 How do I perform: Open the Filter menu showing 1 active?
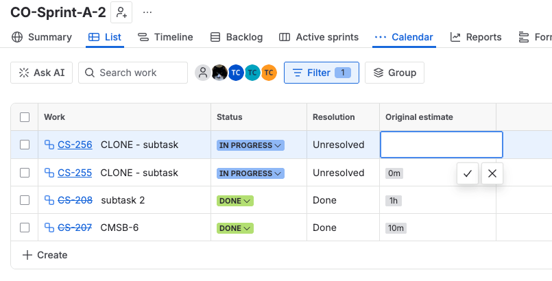[x=322, y=73]
